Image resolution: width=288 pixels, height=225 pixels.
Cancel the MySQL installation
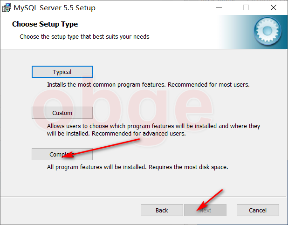pyautogui.click(x=258, y=210)
